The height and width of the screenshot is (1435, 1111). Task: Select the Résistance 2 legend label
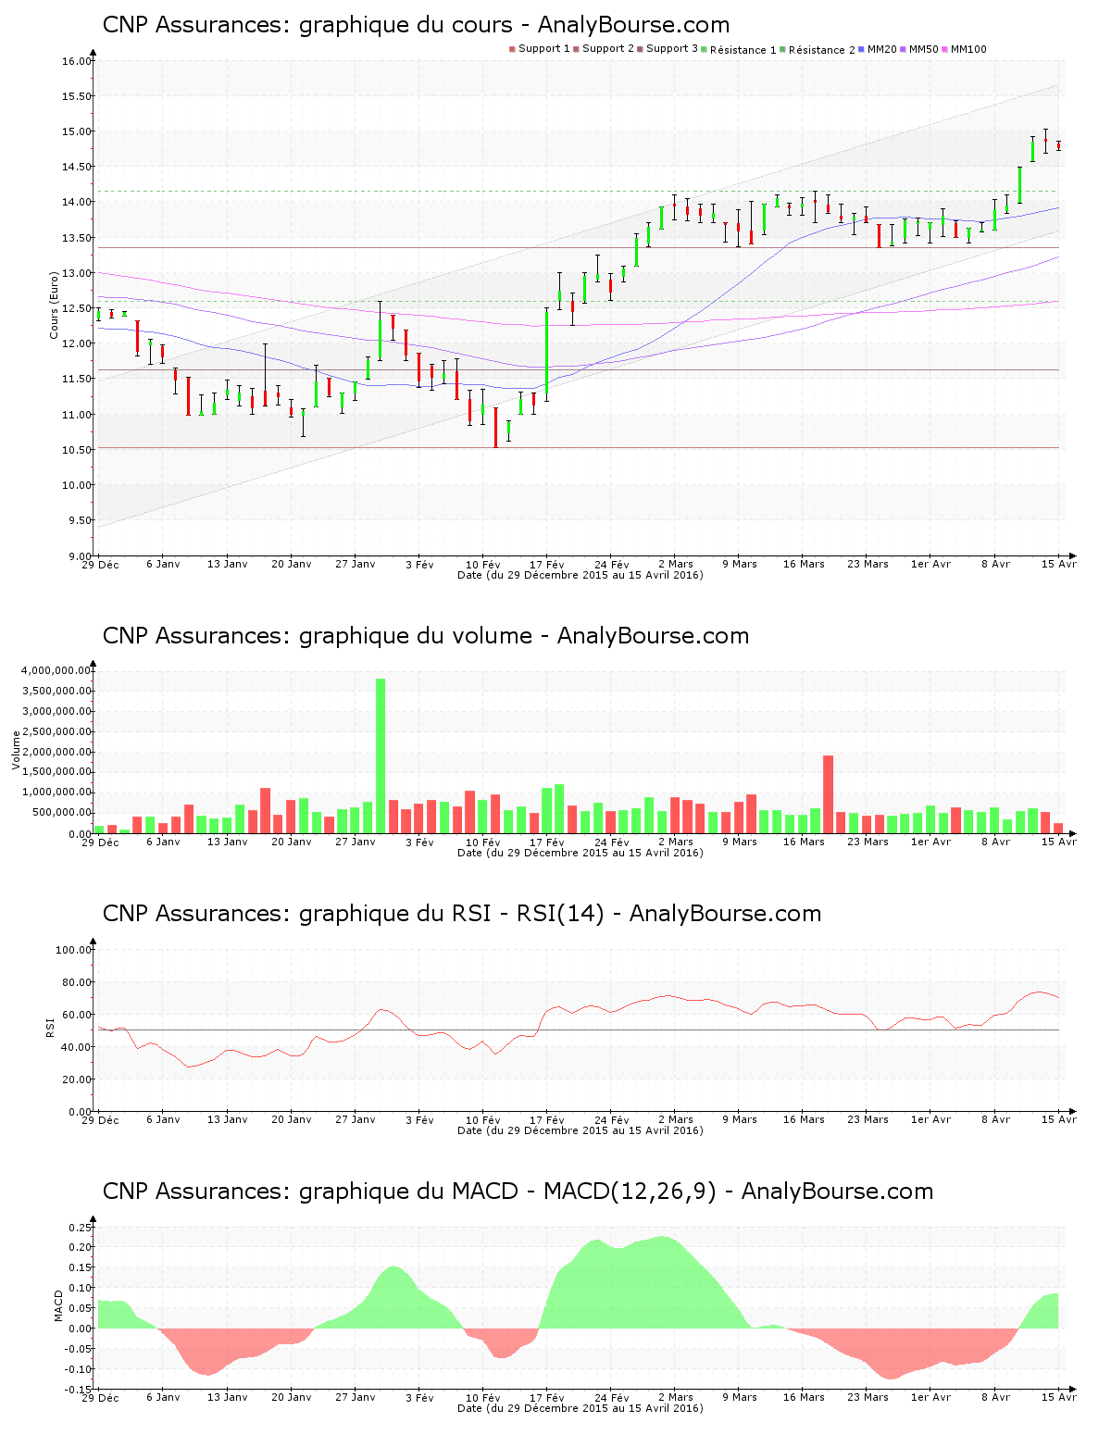(x=822, y=50)
